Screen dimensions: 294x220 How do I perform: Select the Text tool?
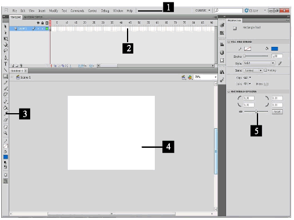click(5, 64)
